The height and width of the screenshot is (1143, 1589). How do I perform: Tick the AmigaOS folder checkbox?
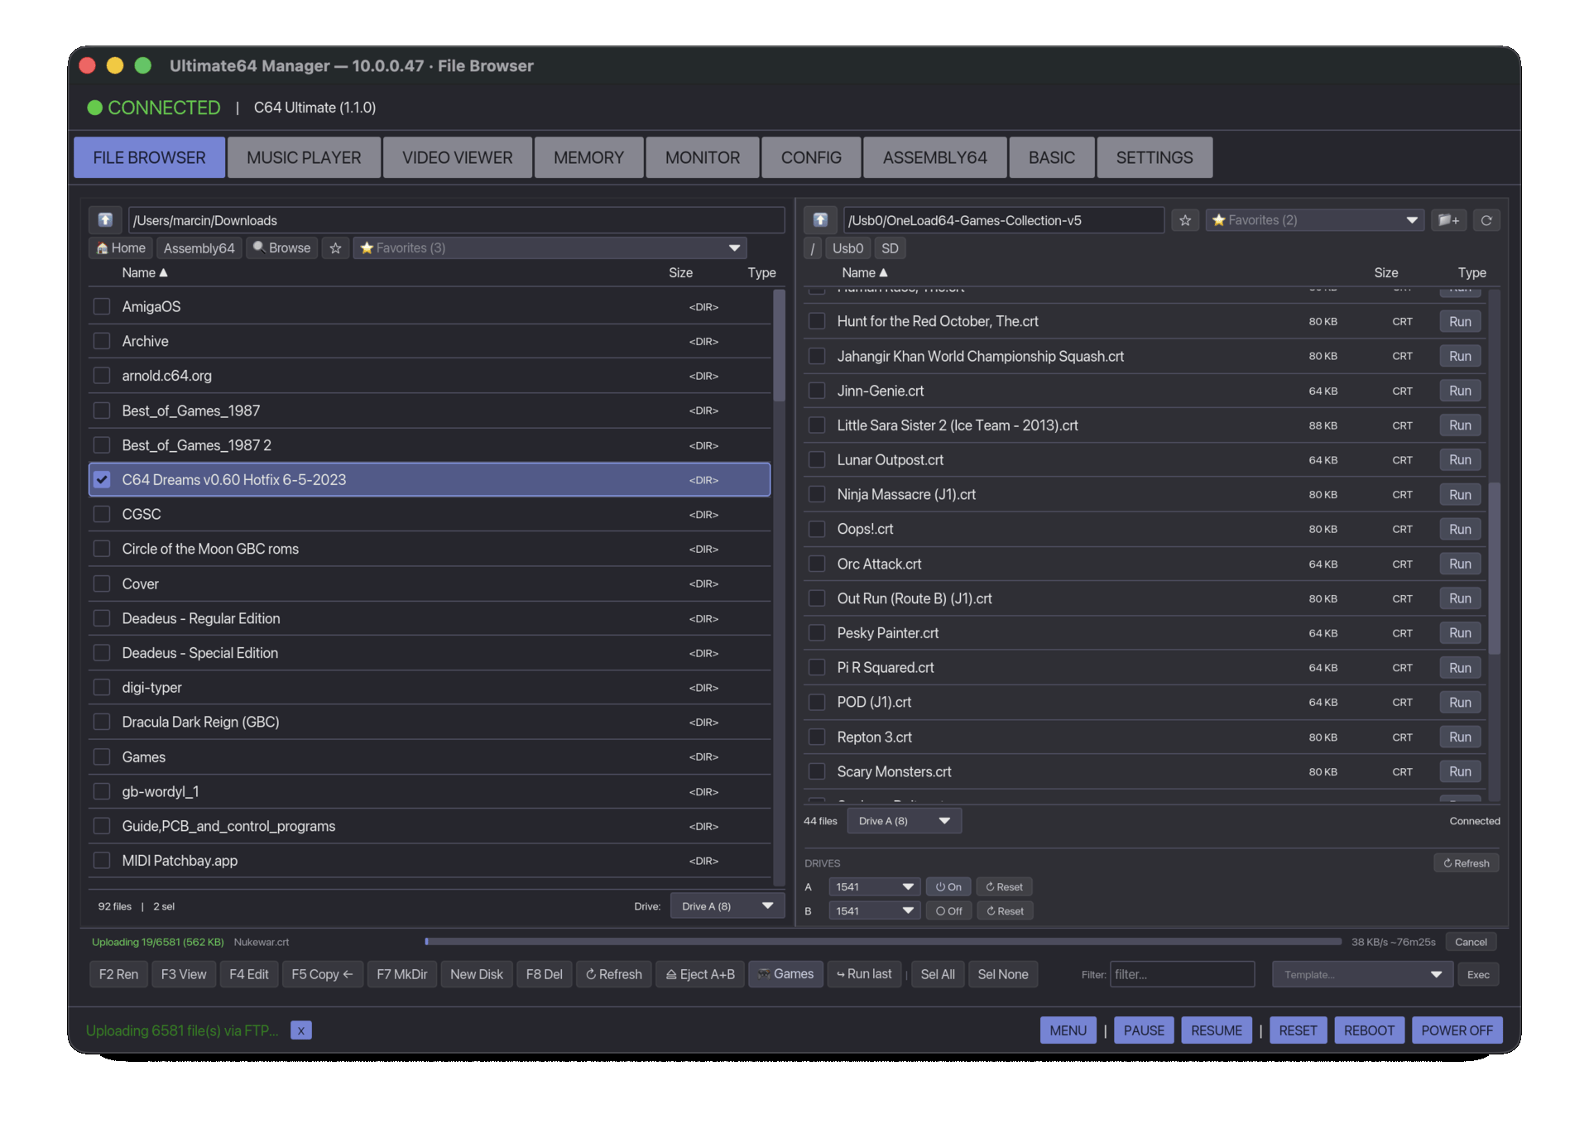point(102,307)
